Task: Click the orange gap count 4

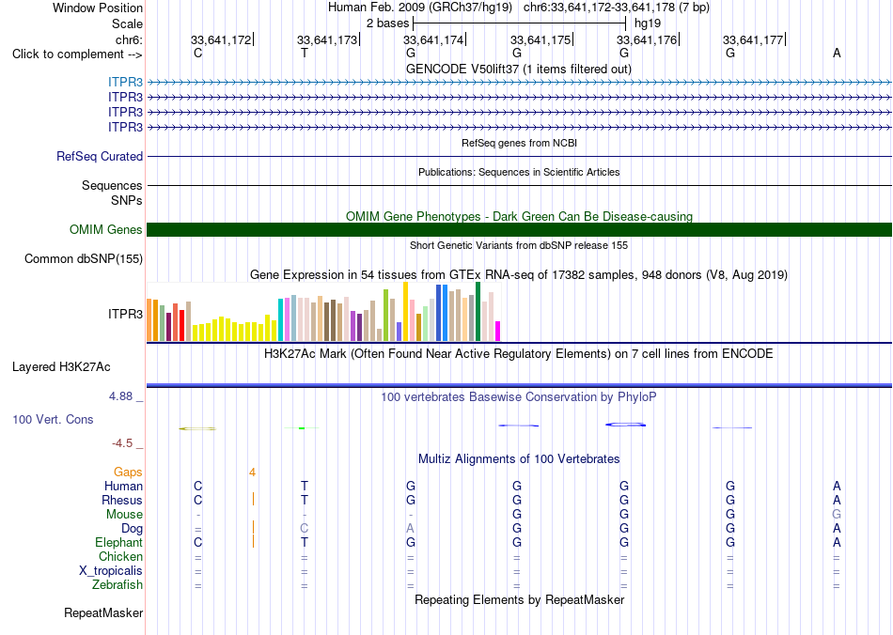Action: [x=252, y=472]
